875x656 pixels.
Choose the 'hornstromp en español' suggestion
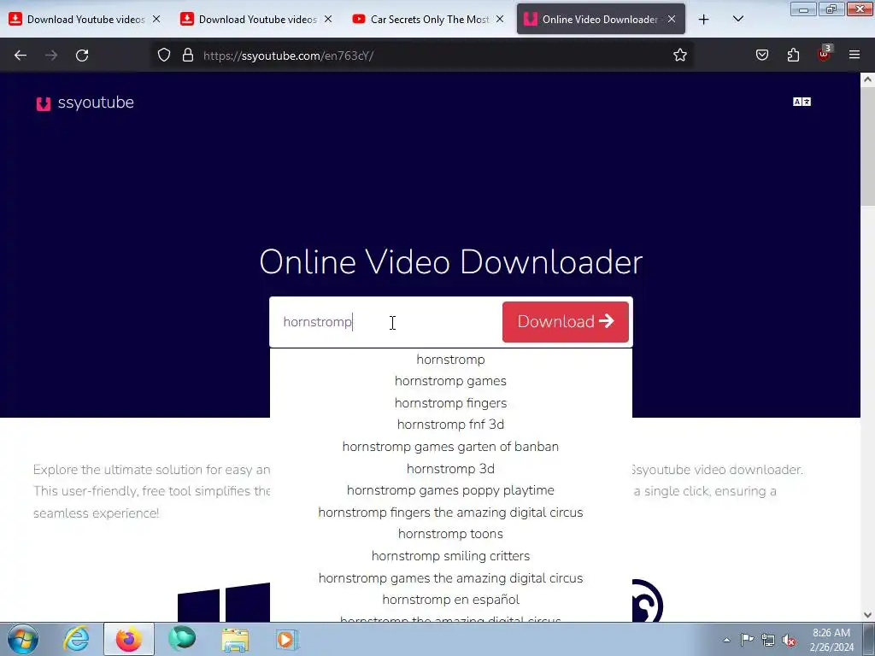pyautogui.click(x=451, y=600)
